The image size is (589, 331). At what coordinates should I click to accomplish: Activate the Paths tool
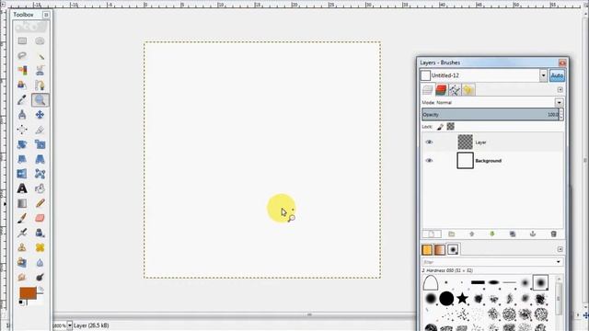[40, 85]
